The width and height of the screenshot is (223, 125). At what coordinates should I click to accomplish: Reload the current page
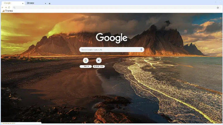[x=9, y=7]
